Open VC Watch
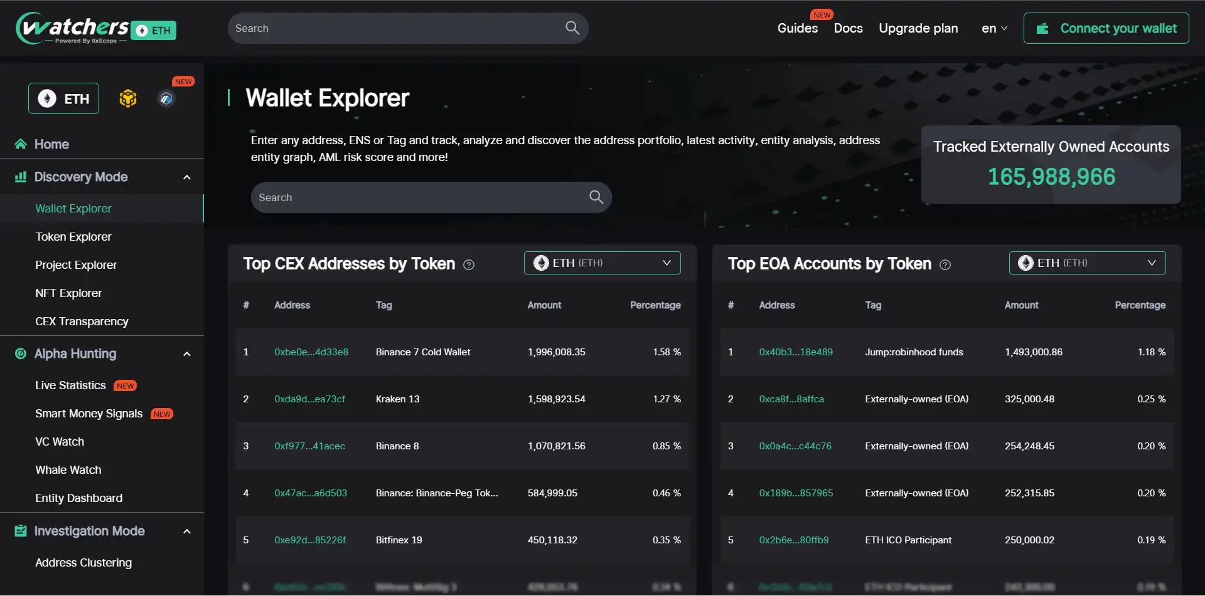This screenshot has width=1205, height=596. tap(60, 442)
